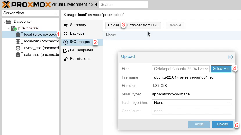Click the sata_ssd storage database icon

point(18,55)
